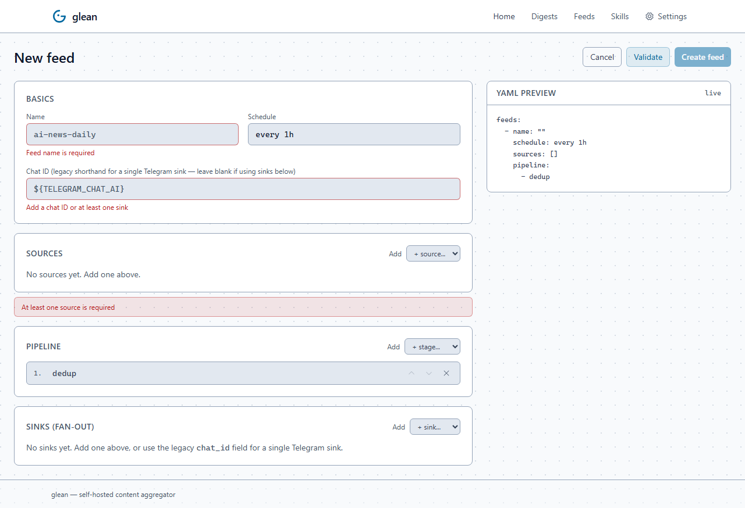Click the '- dedup' YAML line
Viewport: 745px width, 508px height.
point(535,177)
